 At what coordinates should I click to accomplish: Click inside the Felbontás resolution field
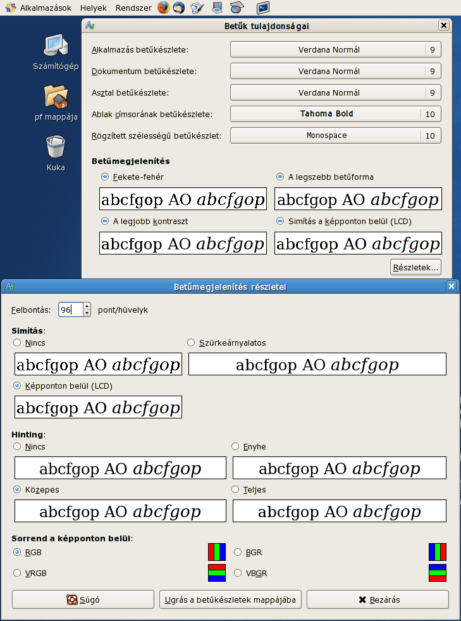pos(70,310)
